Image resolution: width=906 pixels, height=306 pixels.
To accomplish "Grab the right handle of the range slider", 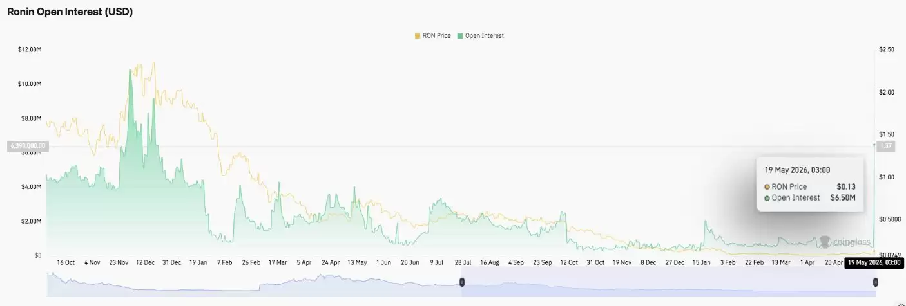I will tap(876, 282).
